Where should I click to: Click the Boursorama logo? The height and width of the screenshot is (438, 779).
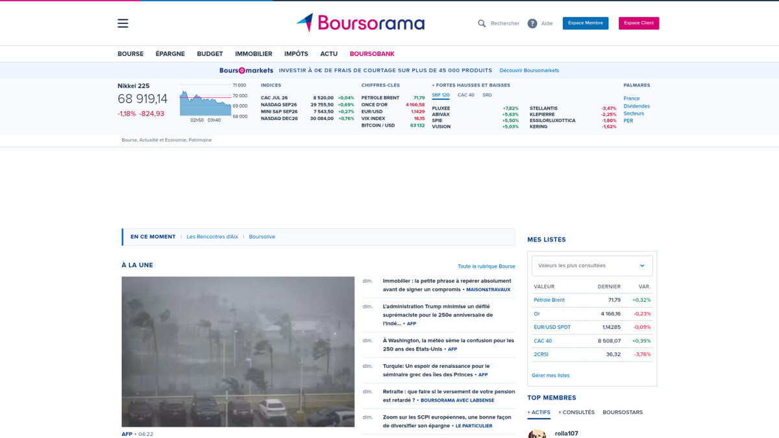coord(360,23)
